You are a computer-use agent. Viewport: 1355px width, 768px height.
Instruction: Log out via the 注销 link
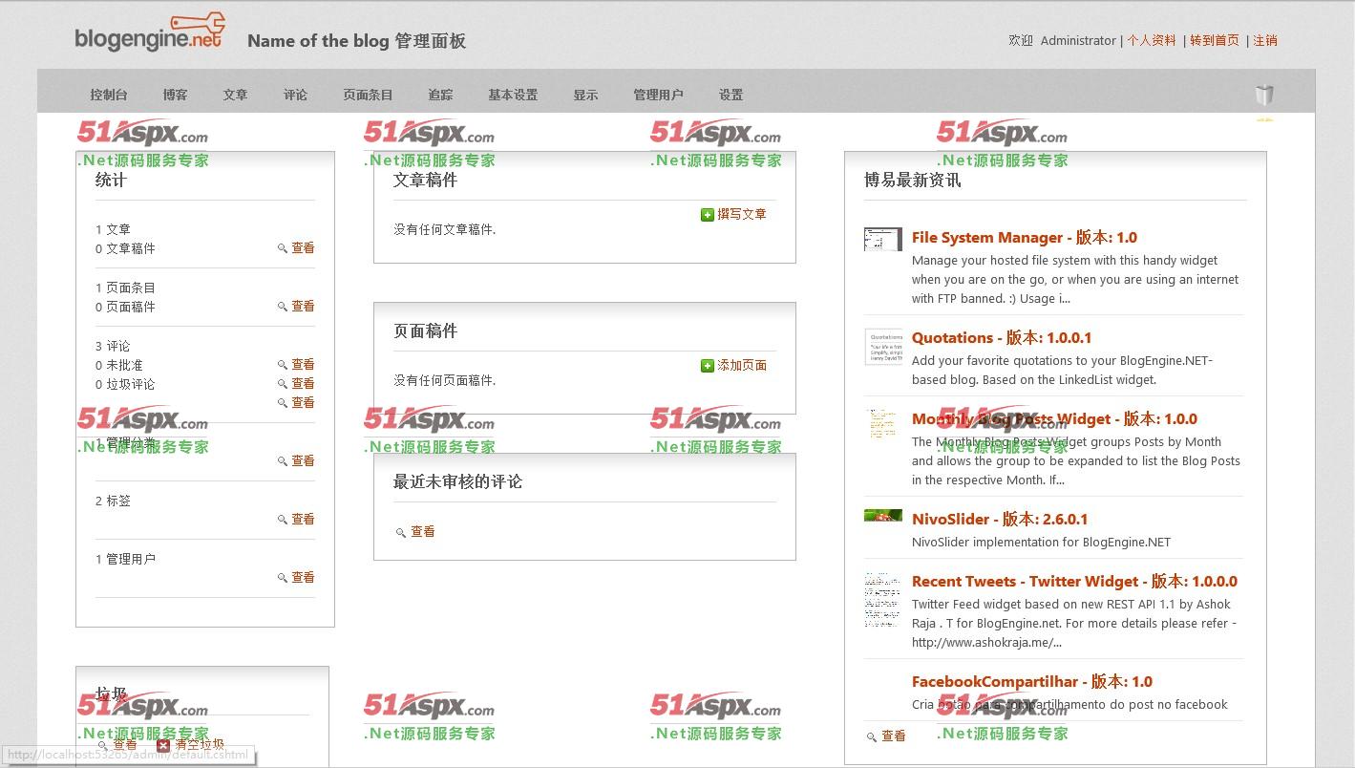(1265, 40)
